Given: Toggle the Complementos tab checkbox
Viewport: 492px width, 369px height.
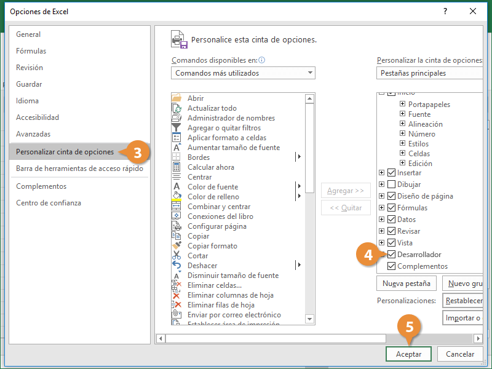Looking at the screenshot, I should [391, 266].
